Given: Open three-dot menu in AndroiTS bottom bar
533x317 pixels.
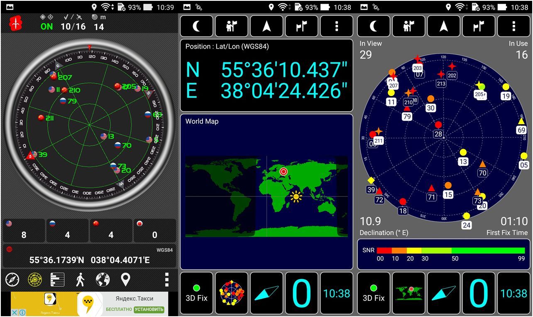Looking at the screenshot, I should coord(166,280).
